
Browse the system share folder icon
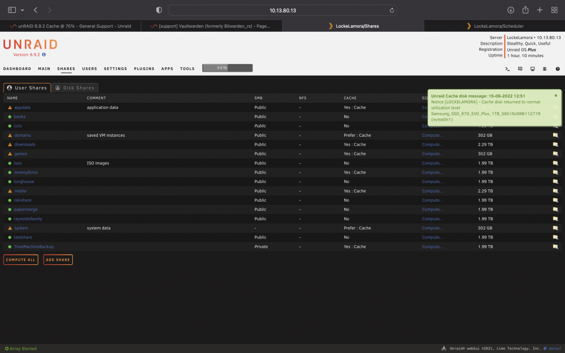555,228
